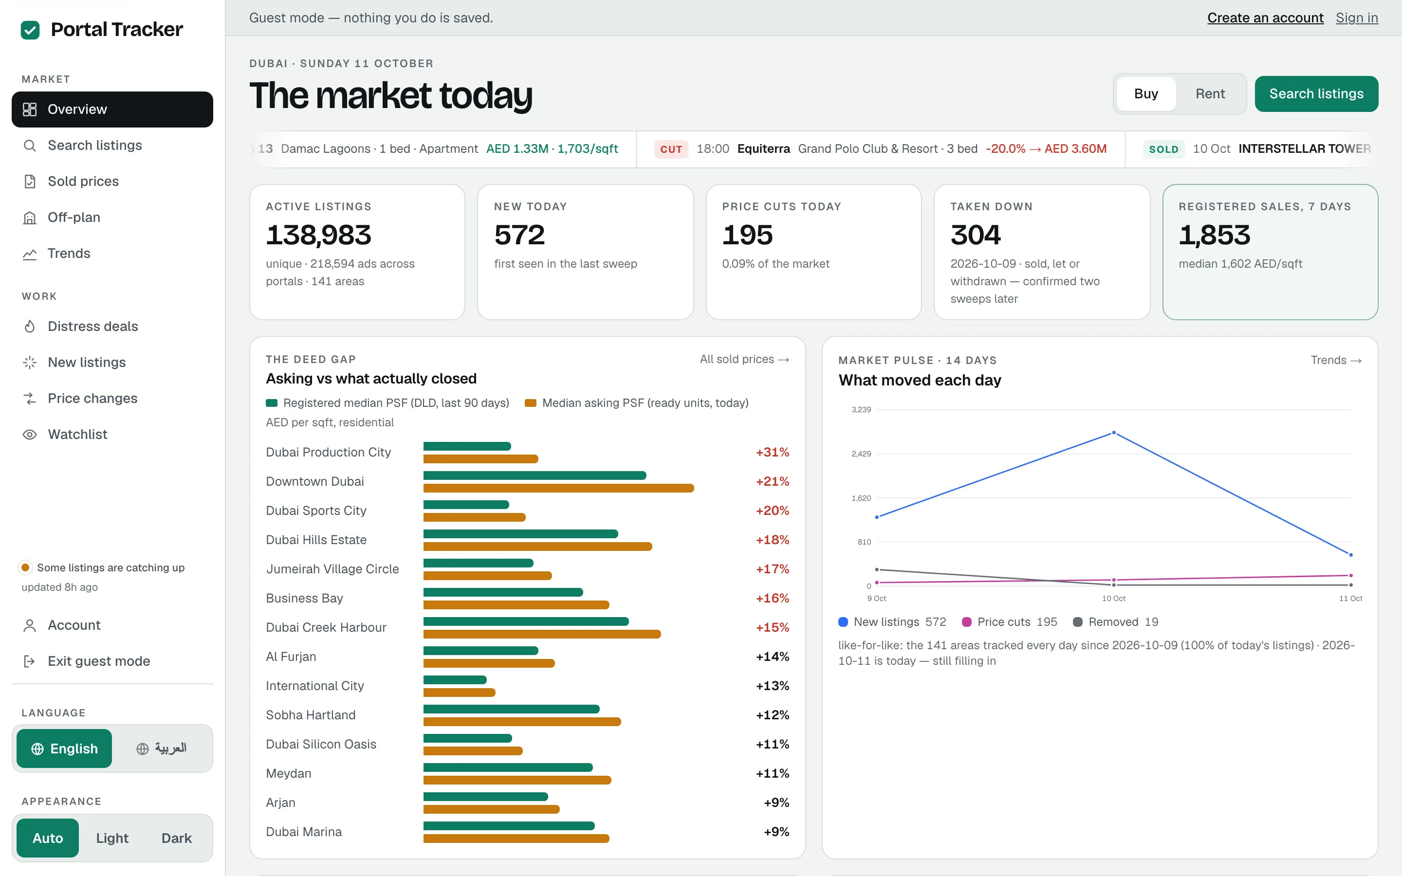Click the Account person icon
1402x876 pixels.
click(x=30, y=625)
